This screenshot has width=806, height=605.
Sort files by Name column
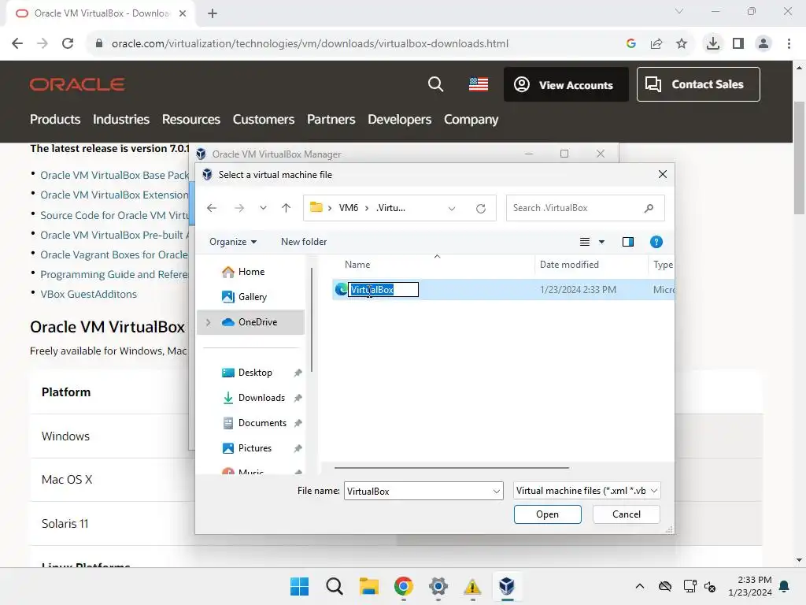point(357,265)
